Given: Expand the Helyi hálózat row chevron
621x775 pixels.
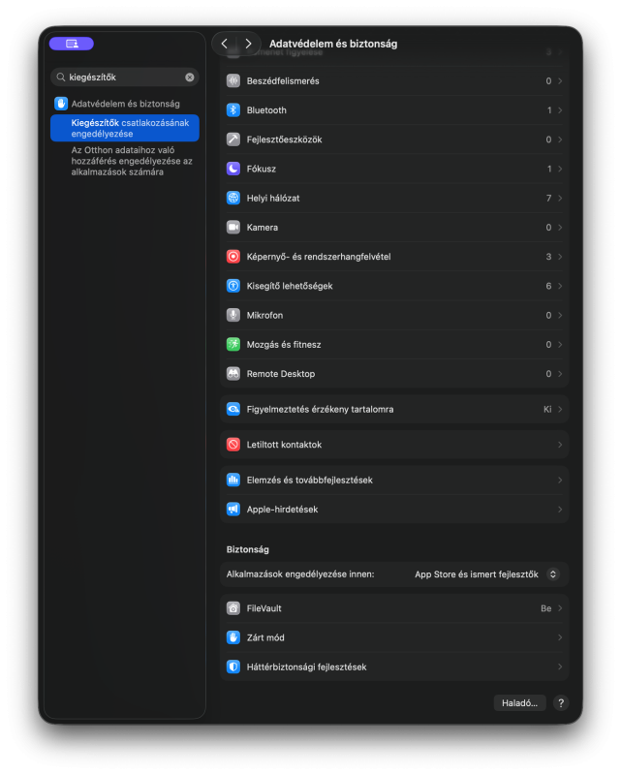Looking at the screenshot, I should point(560,198).
